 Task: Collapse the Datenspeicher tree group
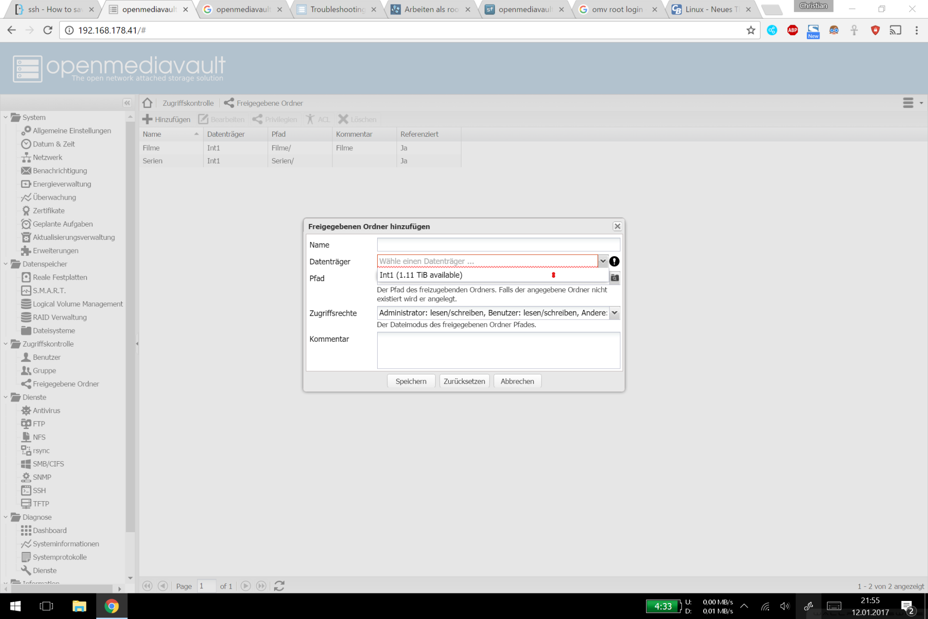tap(6, 264)
